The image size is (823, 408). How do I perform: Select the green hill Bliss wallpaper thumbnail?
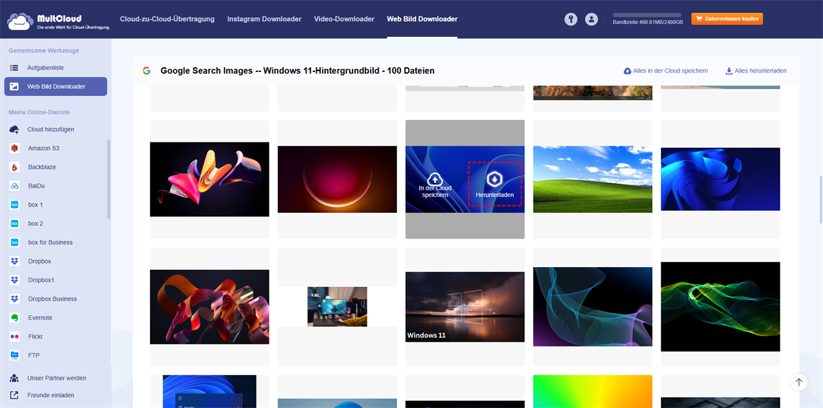tap(593, 179)
